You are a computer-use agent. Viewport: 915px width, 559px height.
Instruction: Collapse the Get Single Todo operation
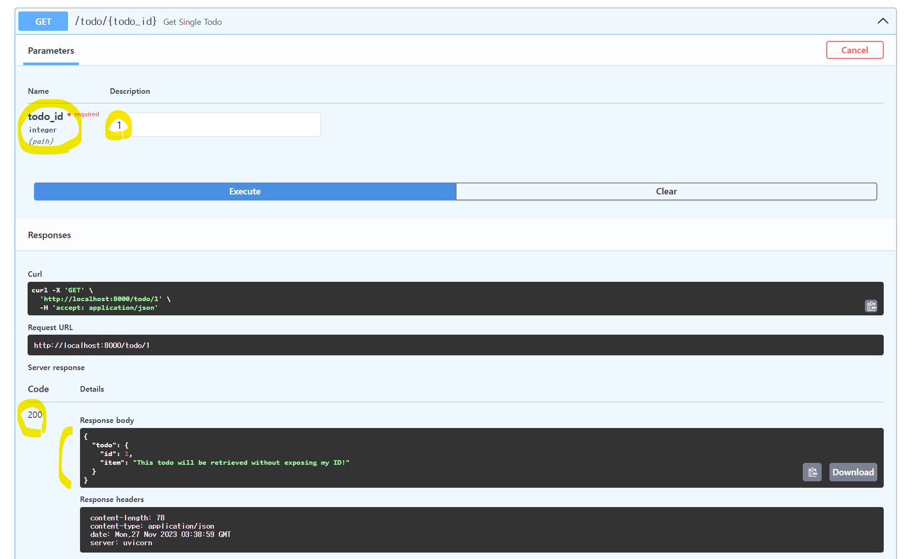coord(882,21)
